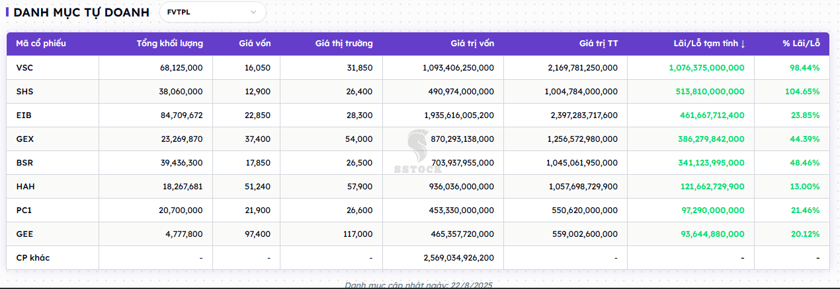The width and height of the screenshot is (840, 289).
Task: Click sort arrow next to Lãi/Lỗ tạm tính
Action: click(x=743, y=44)
